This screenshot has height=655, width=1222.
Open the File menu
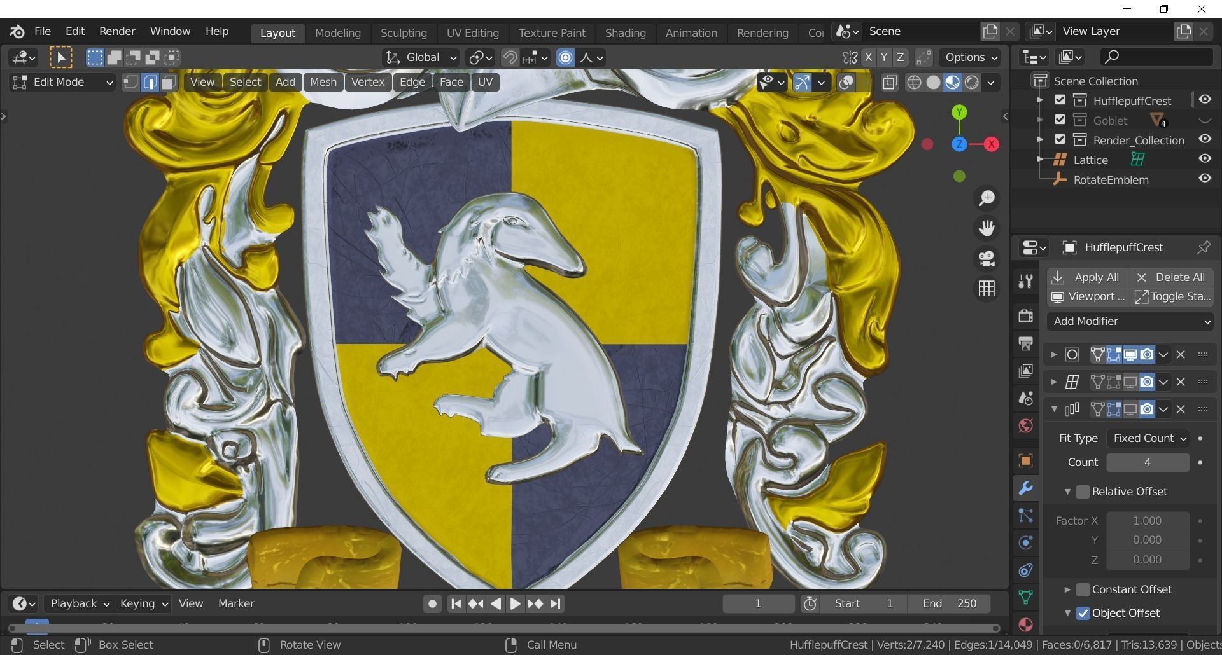point(43,31)
